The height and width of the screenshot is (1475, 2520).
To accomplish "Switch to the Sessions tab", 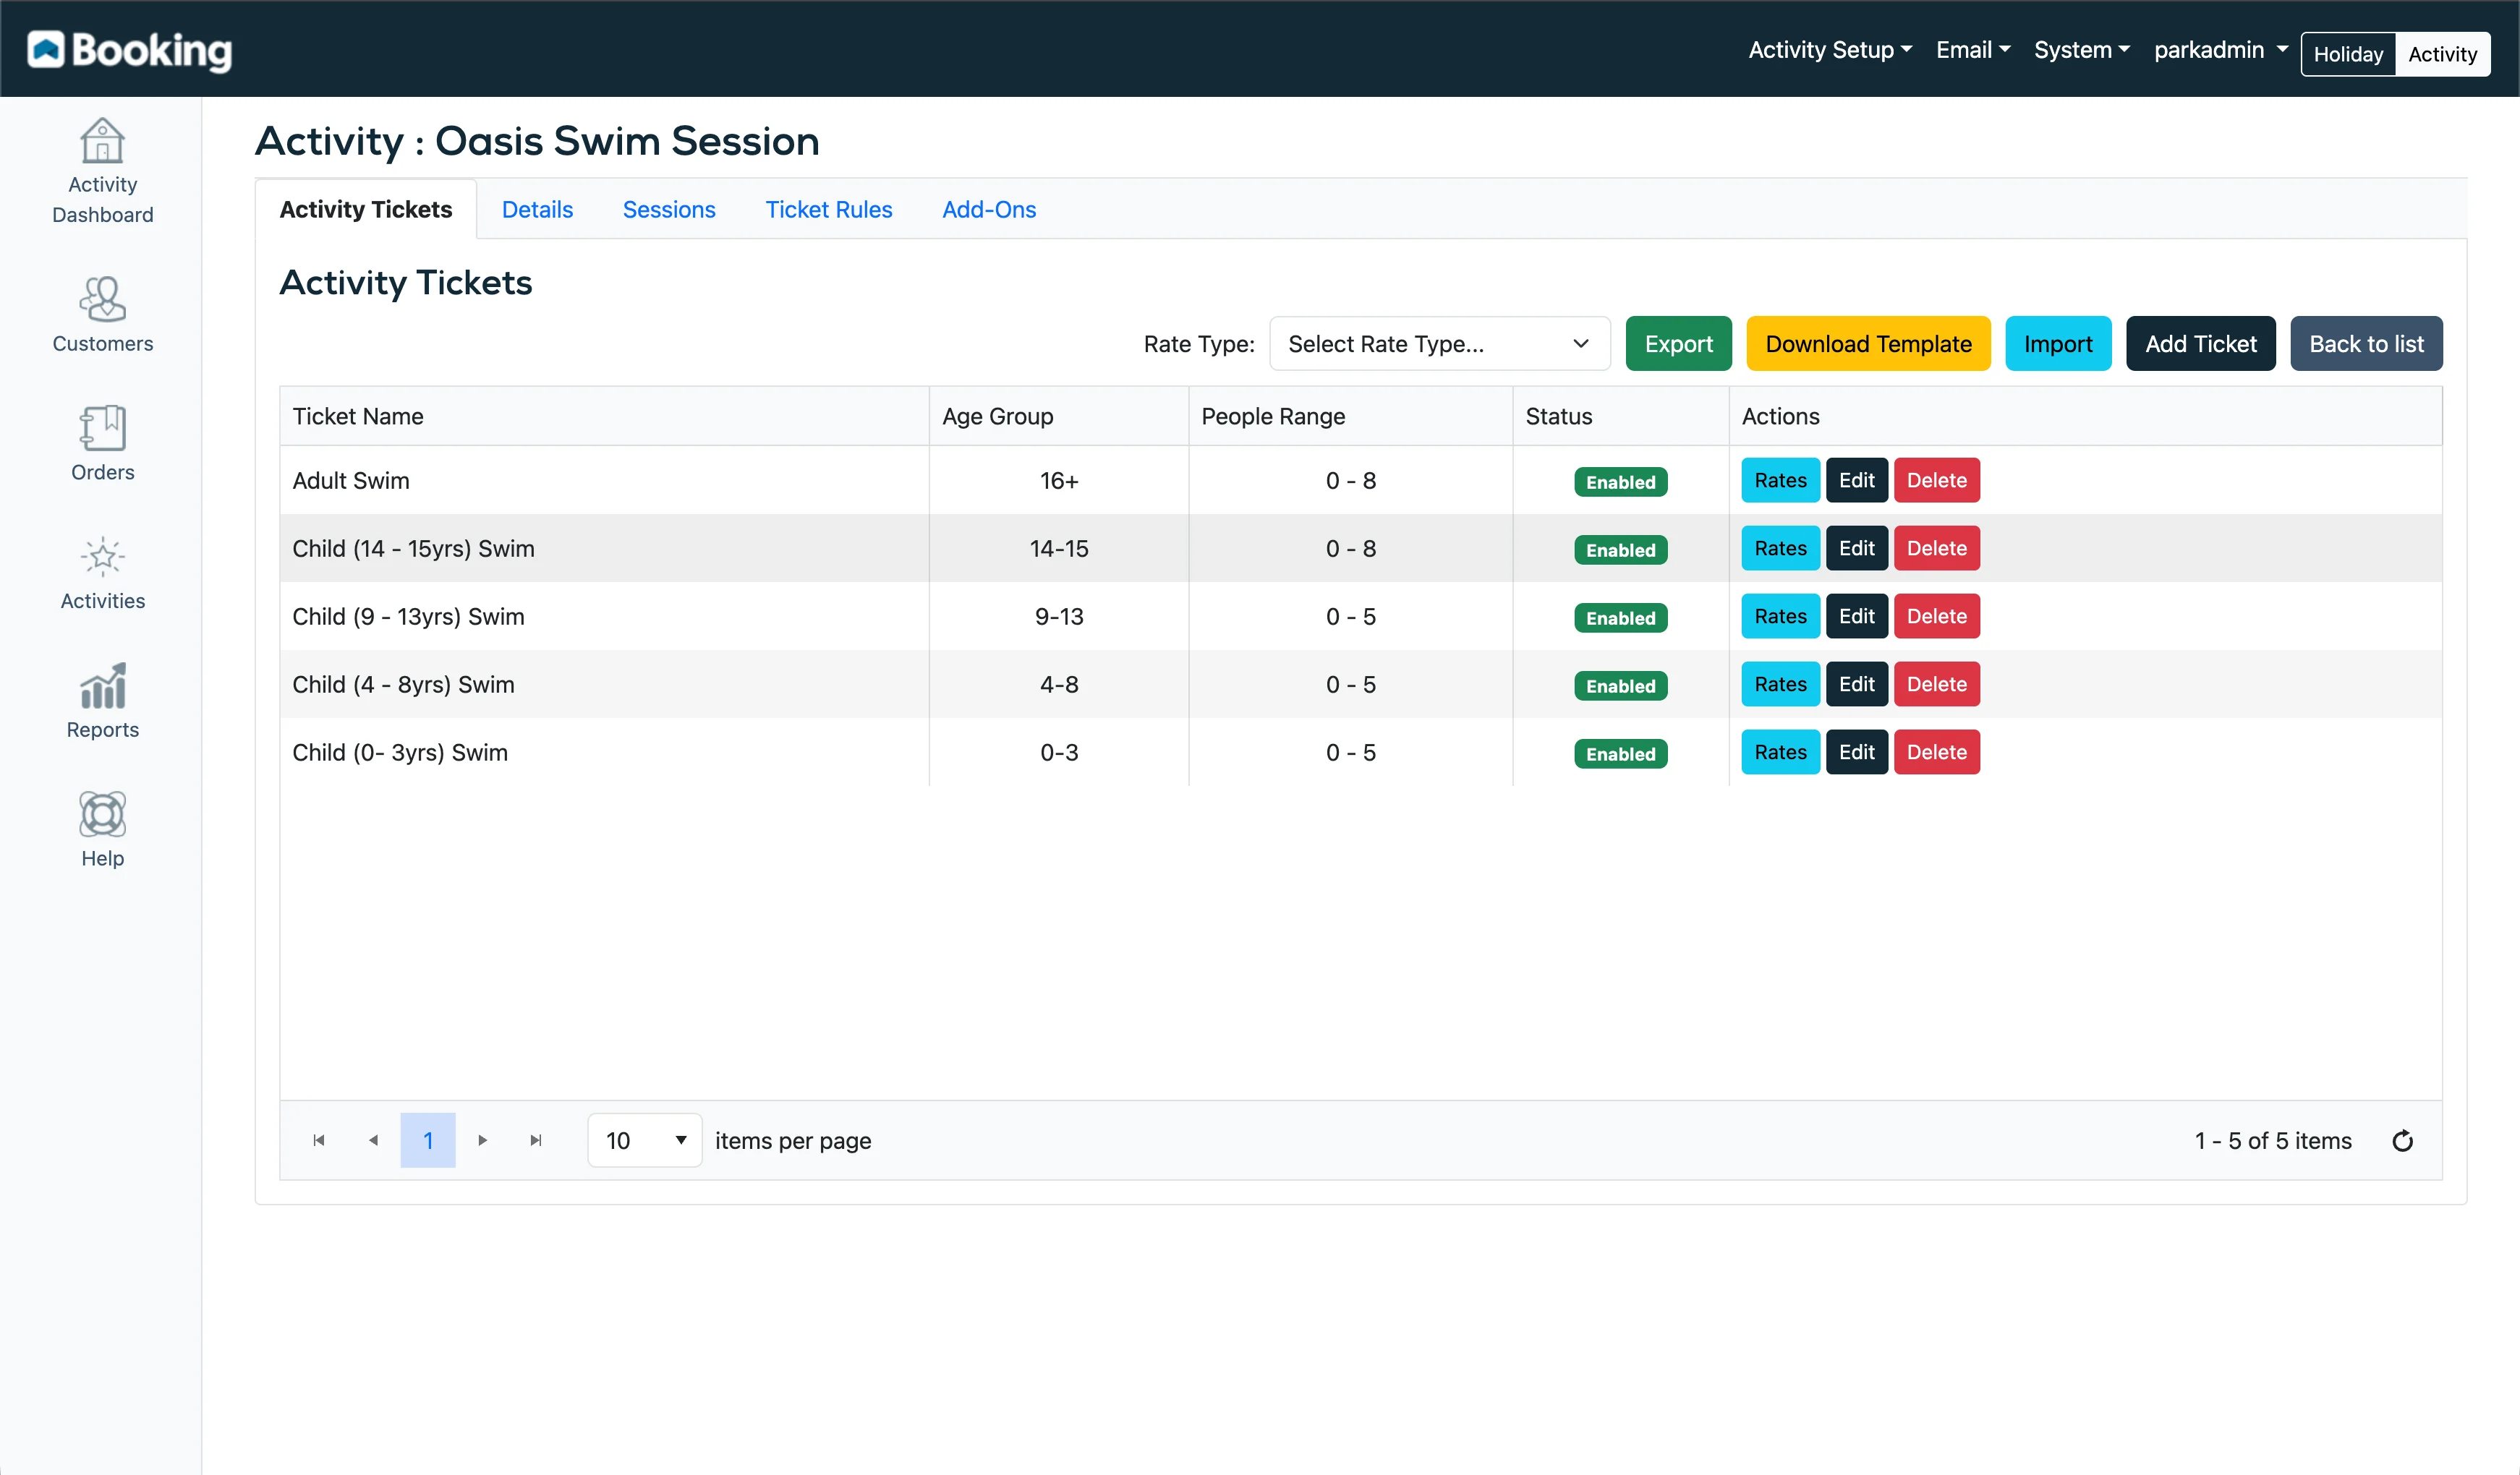I will pyautogui.click(x=669, y=210).
